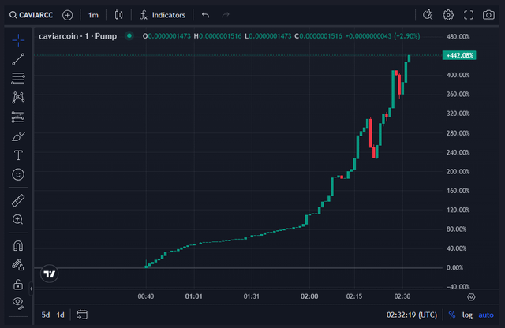Toggle lock all drawings
The image size is (505, 328).
click(x=18, y=284)
